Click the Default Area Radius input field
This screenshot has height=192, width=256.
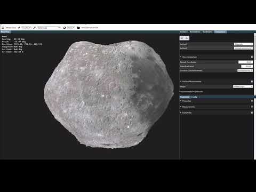[245, 62]
